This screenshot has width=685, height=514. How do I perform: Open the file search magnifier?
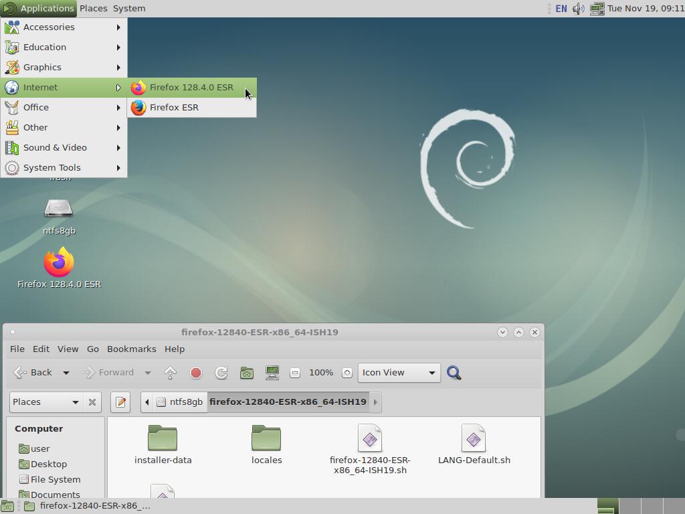[454, 373]
